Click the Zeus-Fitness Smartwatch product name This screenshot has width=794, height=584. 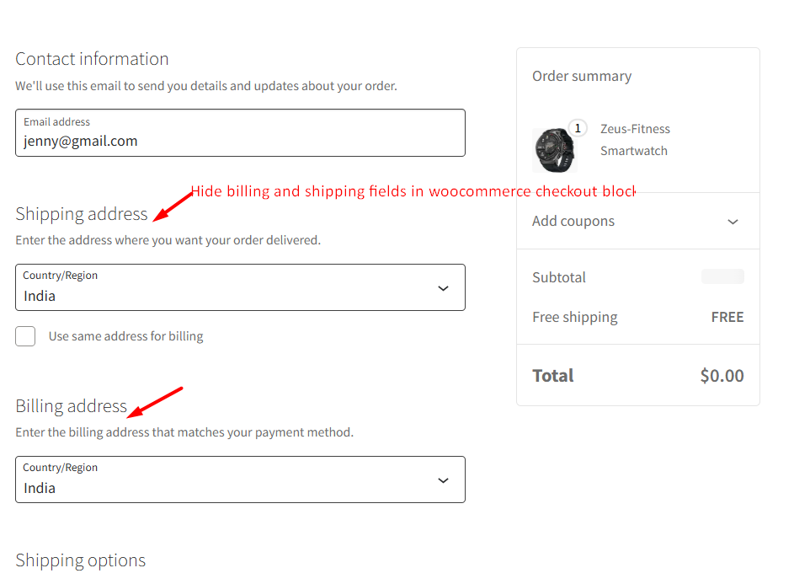click(x=635, y=140)
